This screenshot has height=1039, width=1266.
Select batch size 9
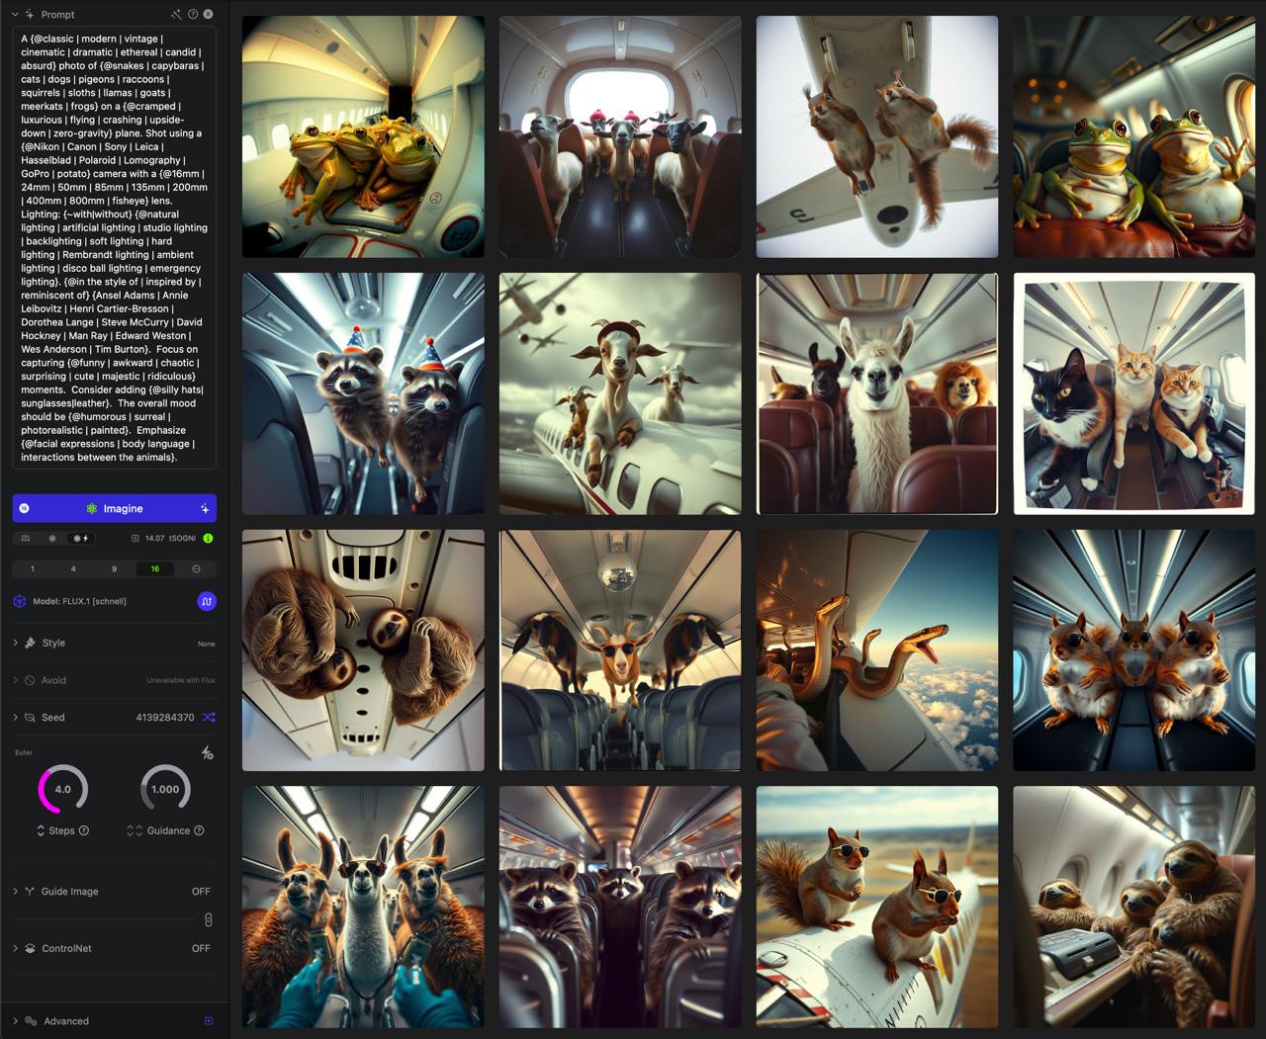coord(114,569)
